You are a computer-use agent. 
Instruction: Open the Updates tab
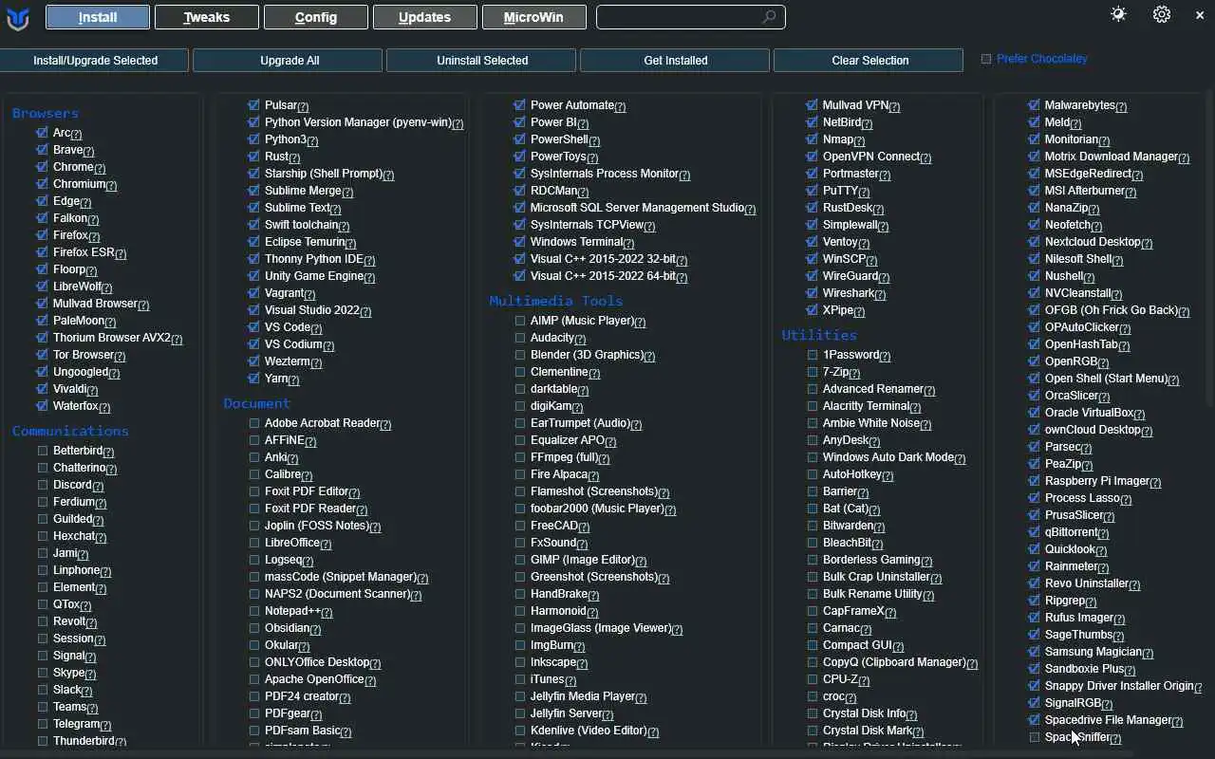(x=425, y=17)
